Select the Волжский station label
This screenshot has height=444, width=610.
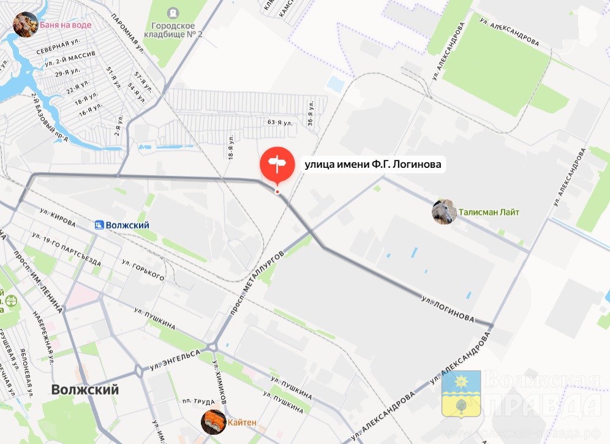tap(127, 225)
